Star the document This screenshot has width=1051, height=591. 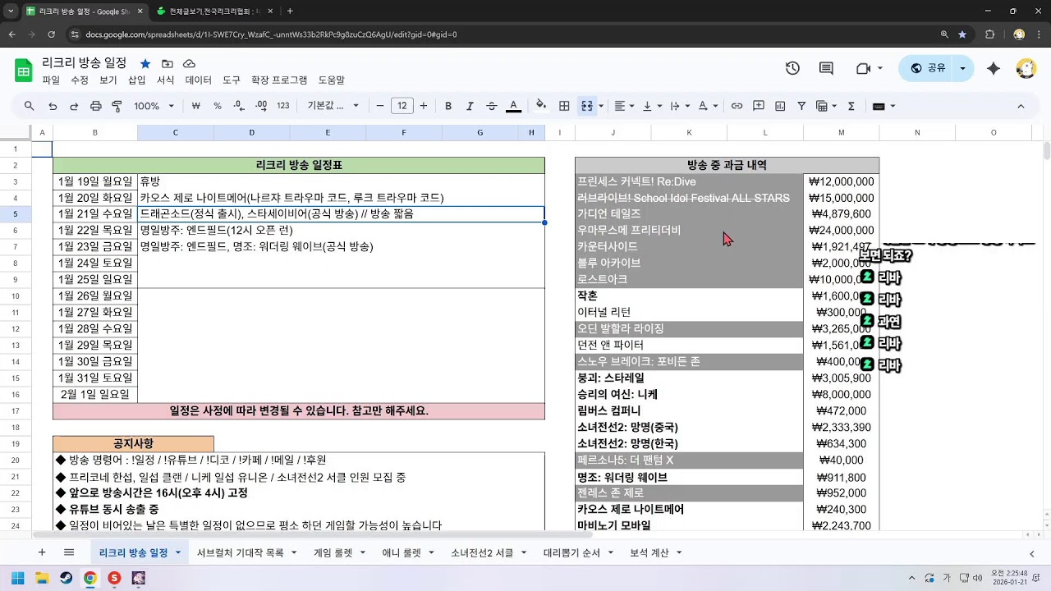(x=145, y=63)
